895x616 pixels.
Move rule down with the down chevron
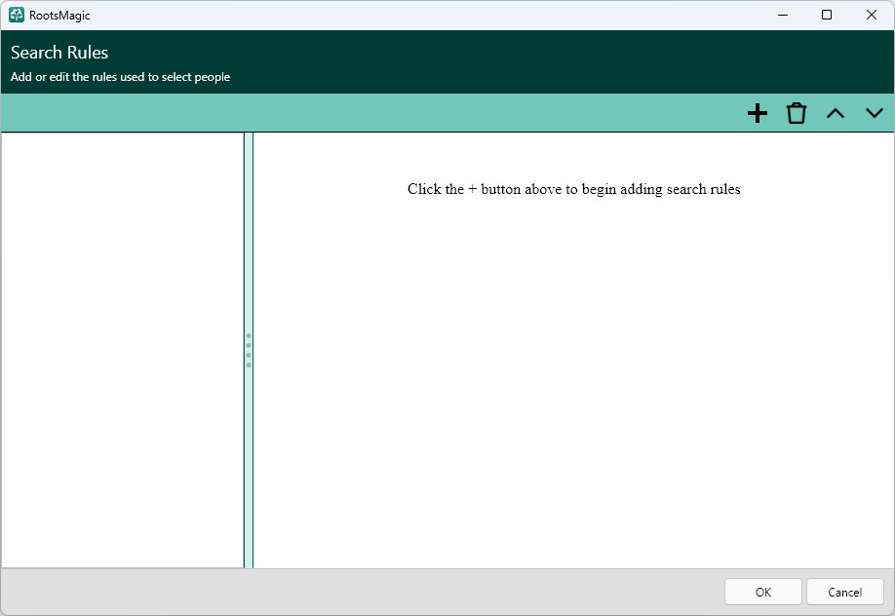point(874,113)
